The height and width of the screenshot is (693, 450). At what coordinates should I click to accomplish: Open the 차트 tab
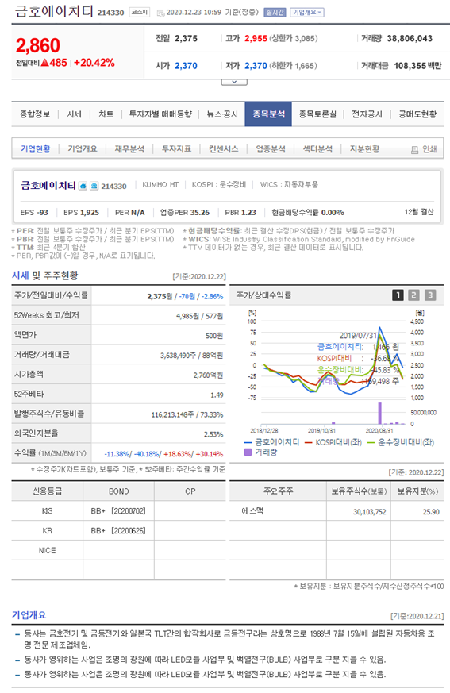click(106, 114)
